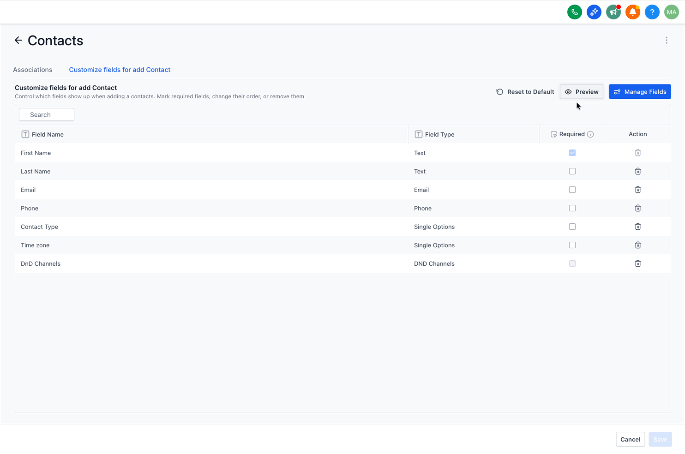Delete the Last Name field

[638, 171]
